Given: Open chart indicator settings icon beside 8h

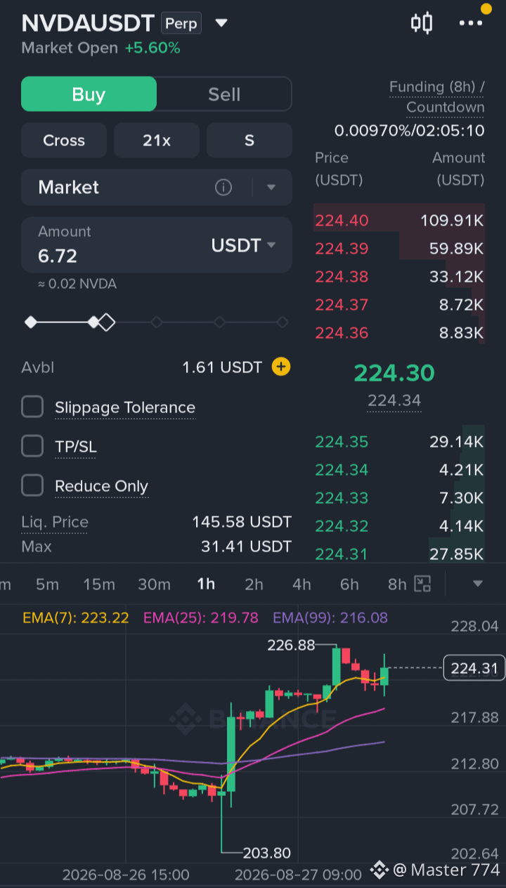Looking at the screenshot, I should [x=422, y=584].
